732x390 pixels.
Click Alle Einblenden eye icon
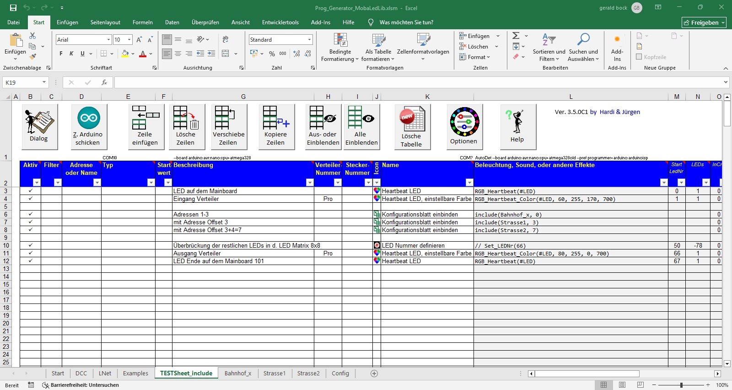(361, 126)
